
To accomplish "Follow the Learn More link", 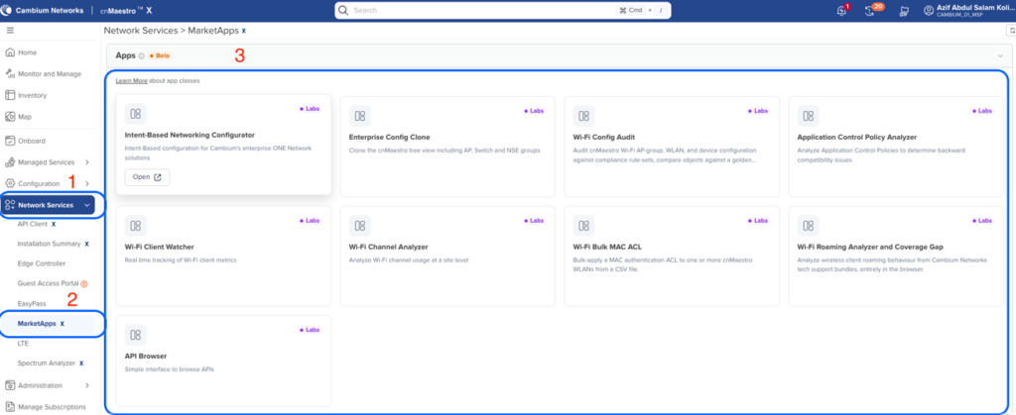I will pyautogui.click(x=132, y=81).
